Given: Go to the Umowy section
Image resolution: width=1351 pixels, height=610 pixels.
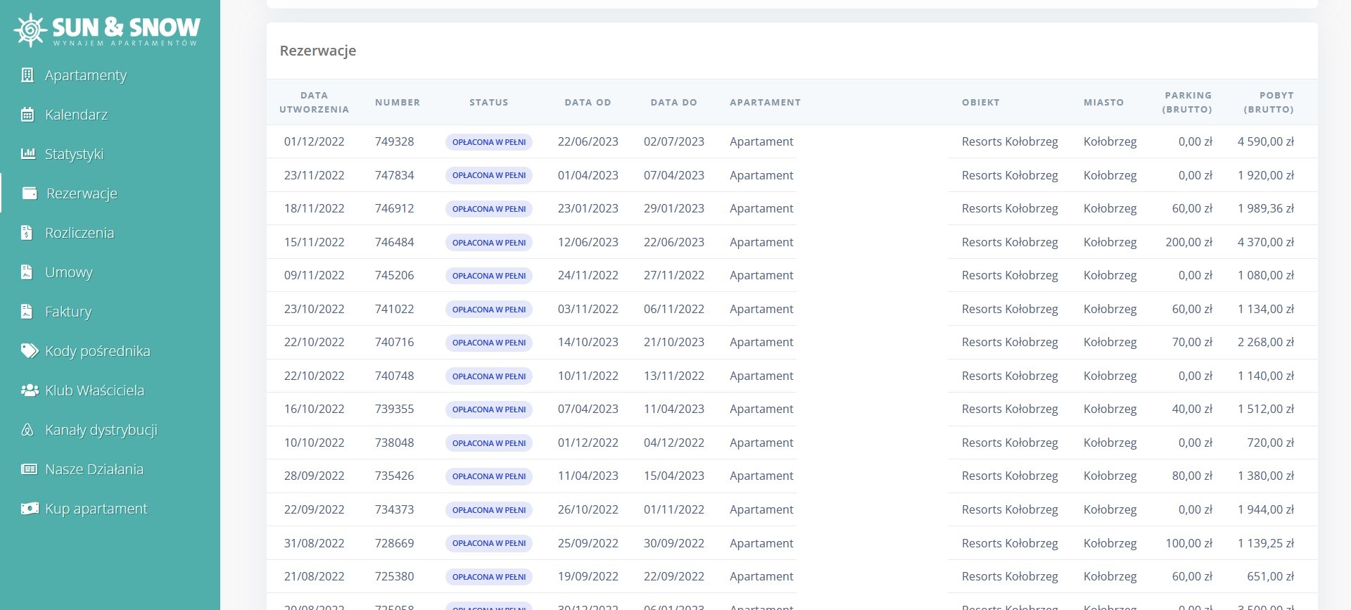Looking at the screenshot, I should pyautogui.click(x=69, y=272).
